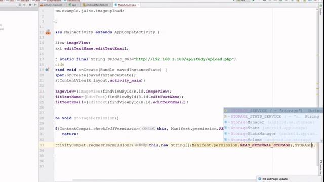Click the collapse-all icon in project panel header
The width and height of the screenshot is (324, 182).
24,5
